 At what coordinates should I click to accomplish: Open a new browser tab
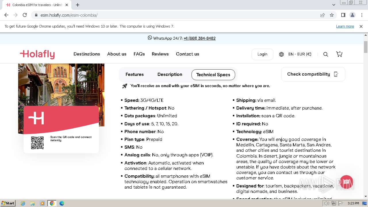click(78, 5)
